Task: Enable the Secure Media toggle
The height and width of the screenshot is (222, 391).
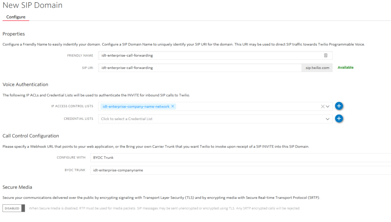Action: [x=13, y=208]
